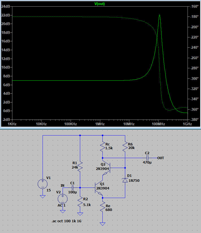This screenshot has height=233, width=201.
Task: Select the V1 voltage source
Action: tap(43, 184)
